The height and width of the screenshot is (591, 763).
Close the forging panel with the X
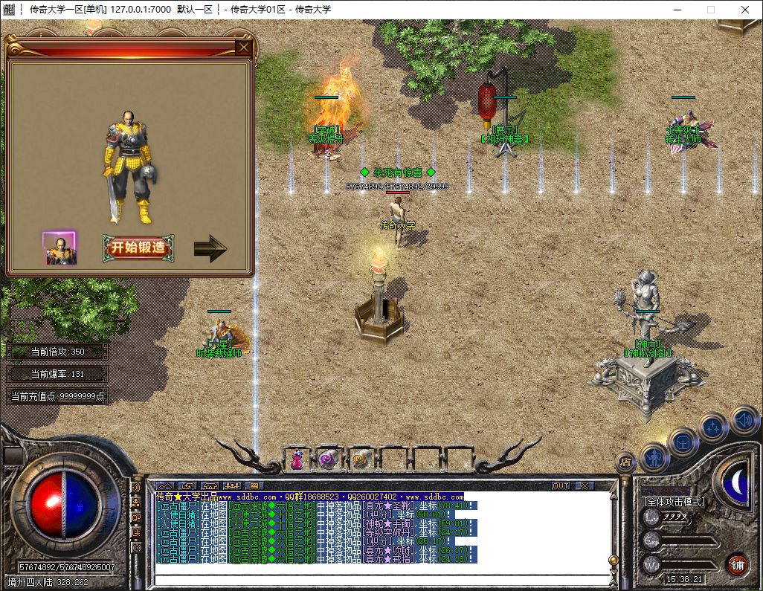tap(243, 47)
